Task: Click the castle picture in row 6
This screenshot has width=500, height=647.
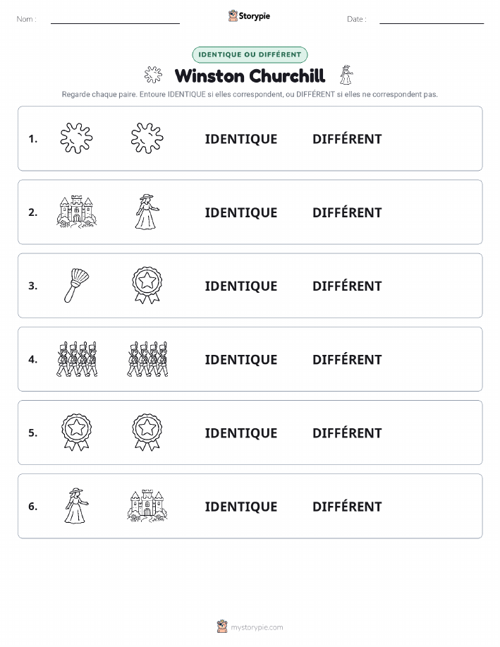Action: pyautogui.click(x=147, y=506)
